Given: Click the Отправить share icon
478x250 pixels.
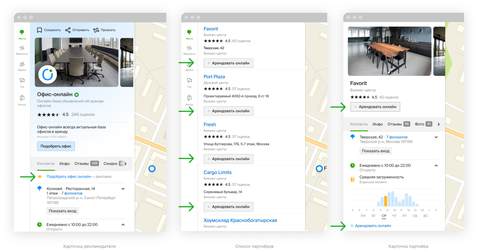Looking at the screenshot, I should point(68,30).
